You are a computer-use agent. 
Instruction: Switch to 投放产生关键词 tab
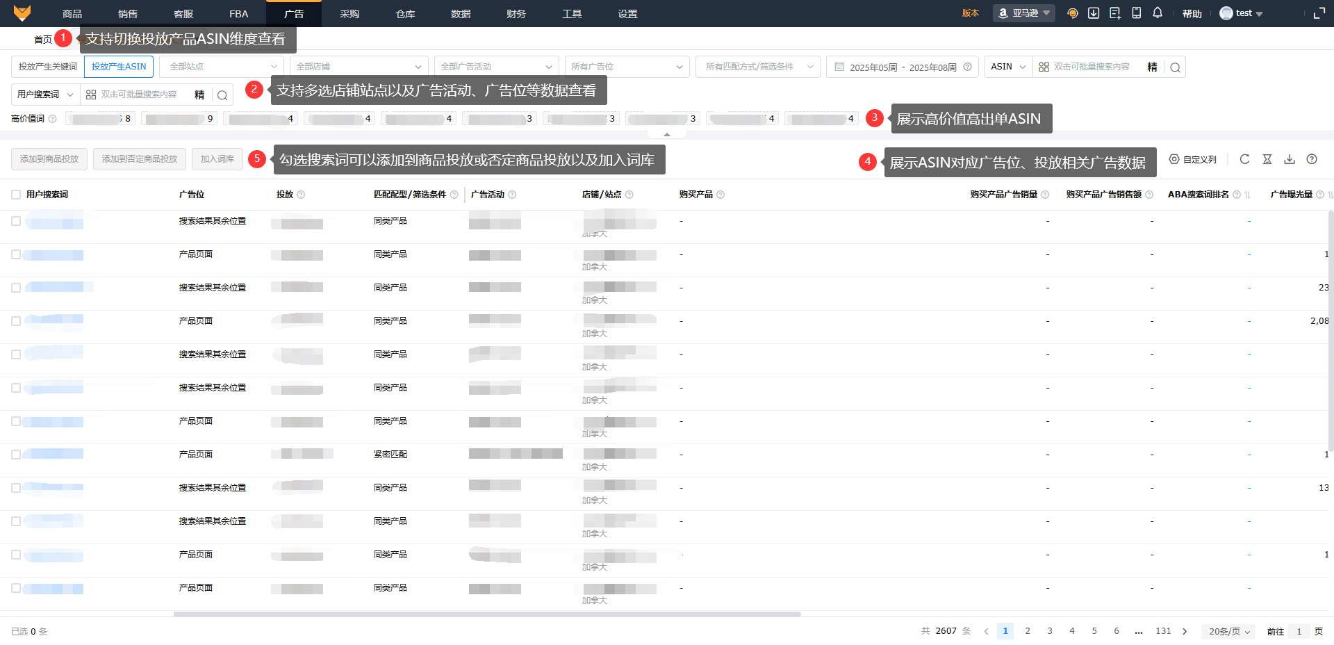pyautogui.click(x=48, y=67)
